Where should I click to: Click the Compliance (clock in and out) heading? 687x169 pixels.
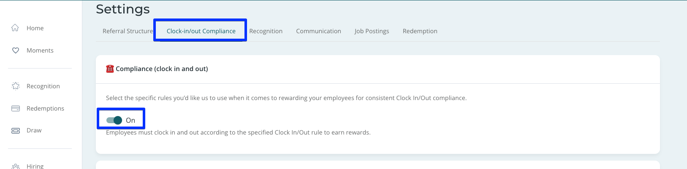(162, 69)
